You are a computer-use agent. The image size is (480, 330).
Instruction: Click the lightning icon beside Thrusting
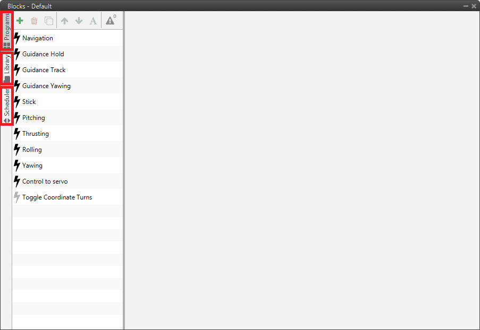(x=17, y=134)
